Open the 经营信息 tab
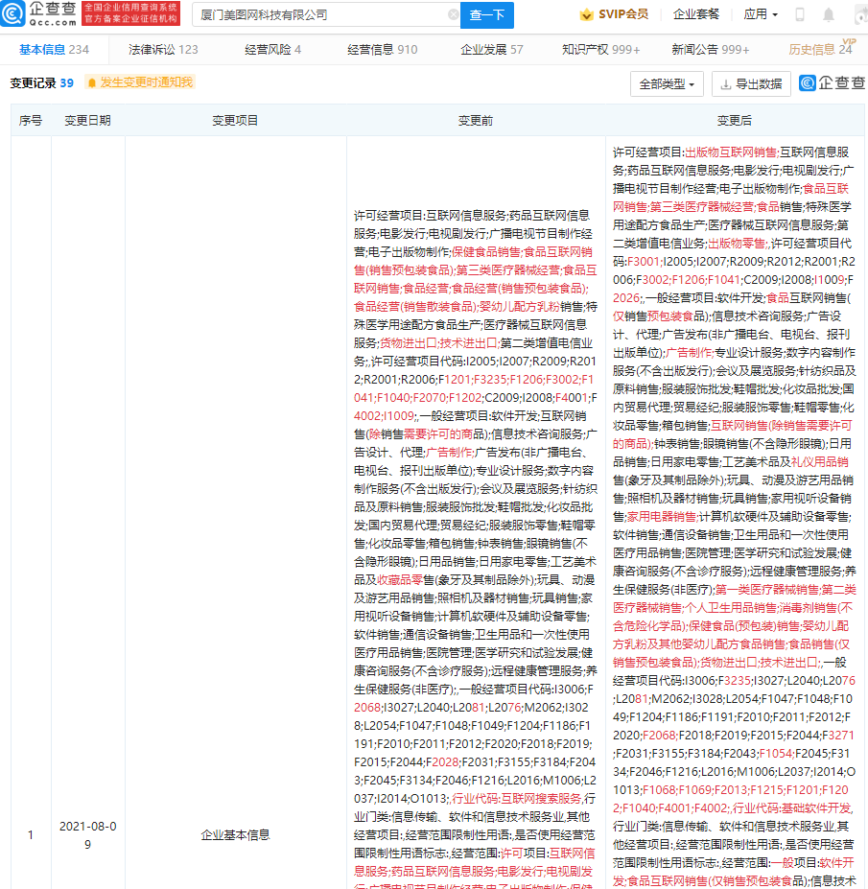Screen dimensions: 868x889 click(x=382, y=50)
